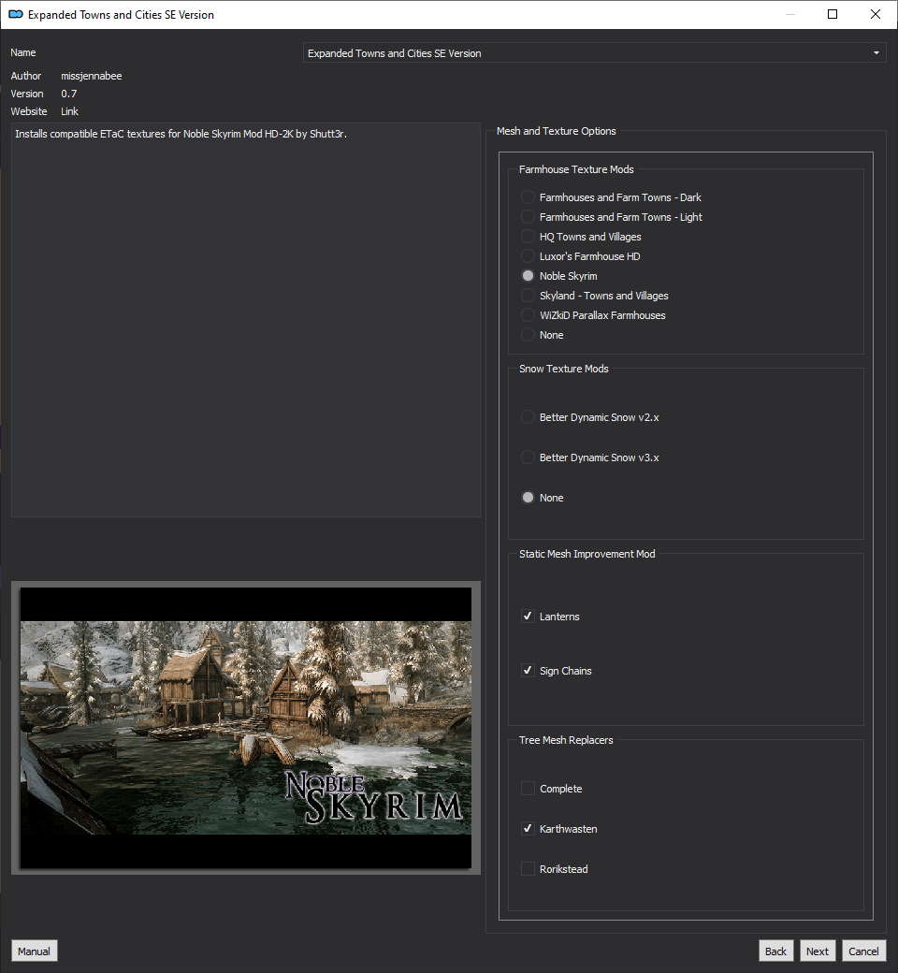Select Farmhouses and Farm Towns - Light option
This screenshot has width=898, height=973.
[x=528, y=217]
